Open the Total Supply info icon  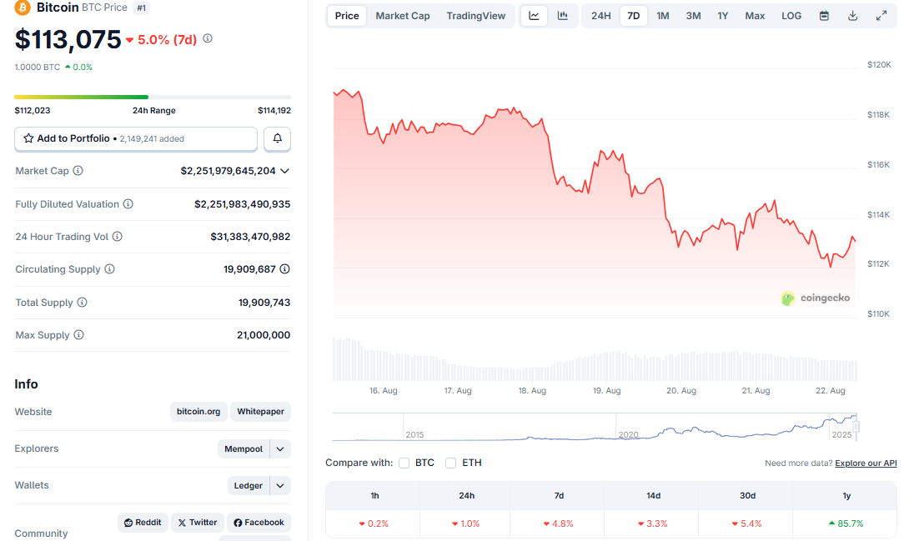(83, 303)
